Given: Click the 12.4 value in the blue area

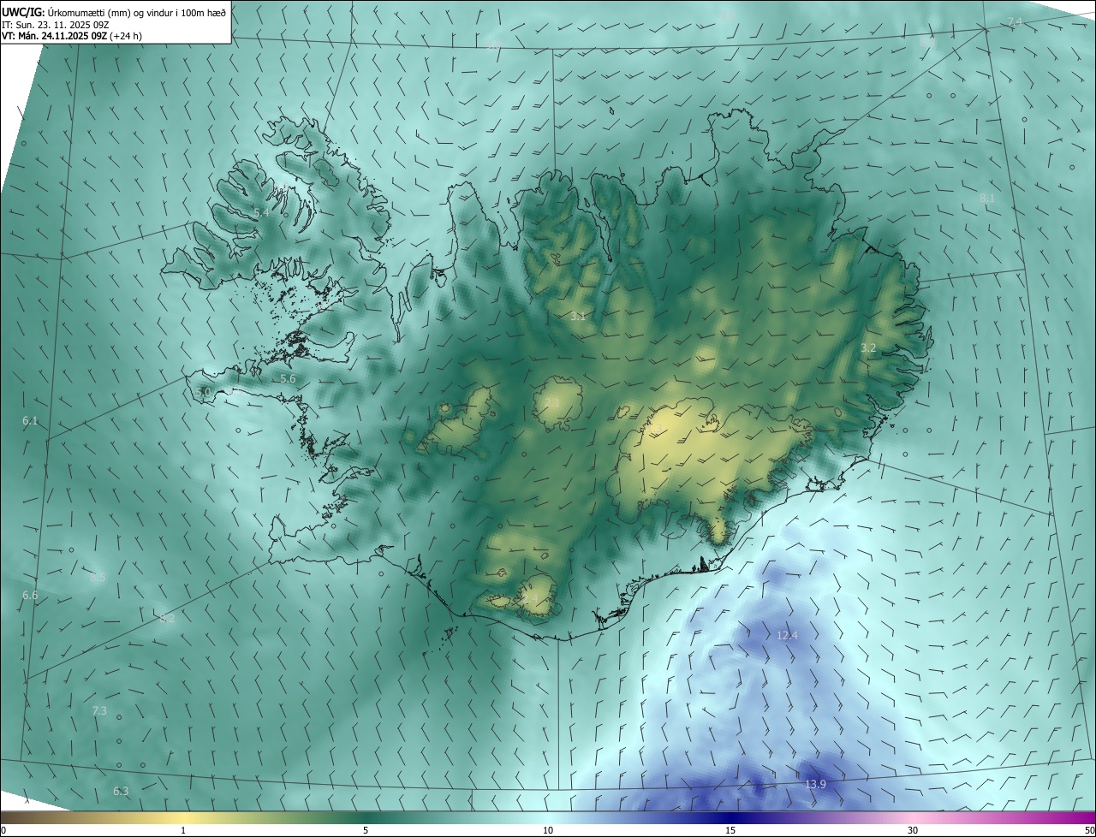Looking at the screenshot, I should click(787, 635).
